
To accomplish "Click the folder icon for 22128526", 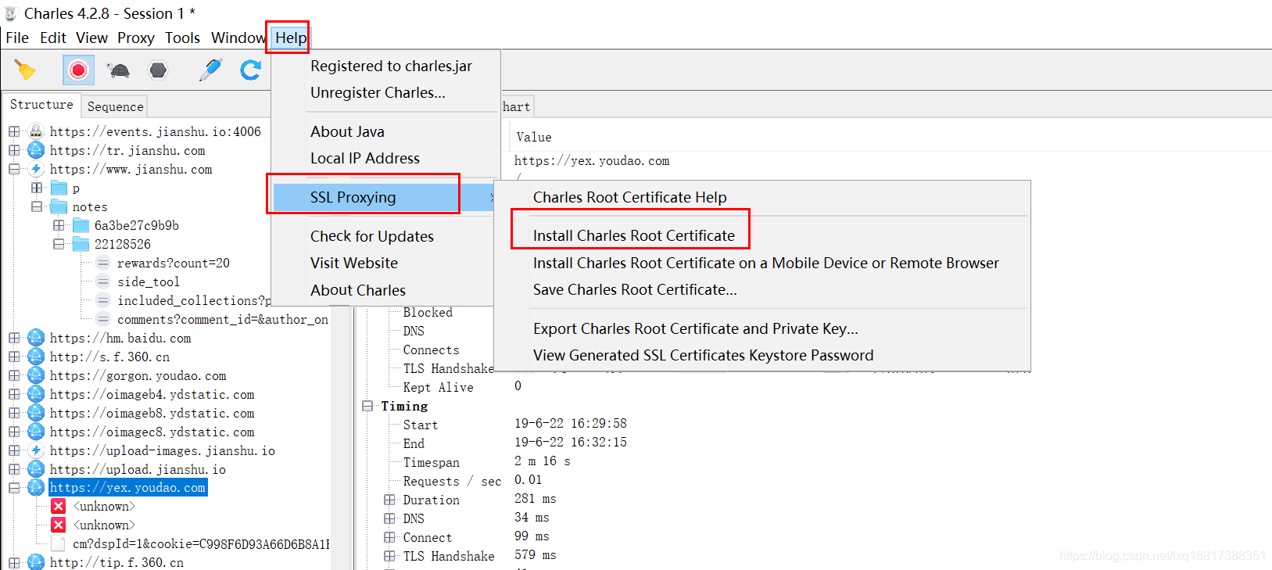I will coord(81,244).
